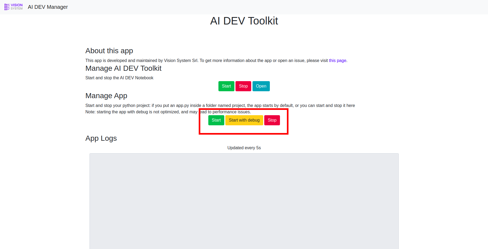The height and width of the screenshot is (249, 488).
Task: Open the AI DEV Notebook
Action: pos(261,86)
